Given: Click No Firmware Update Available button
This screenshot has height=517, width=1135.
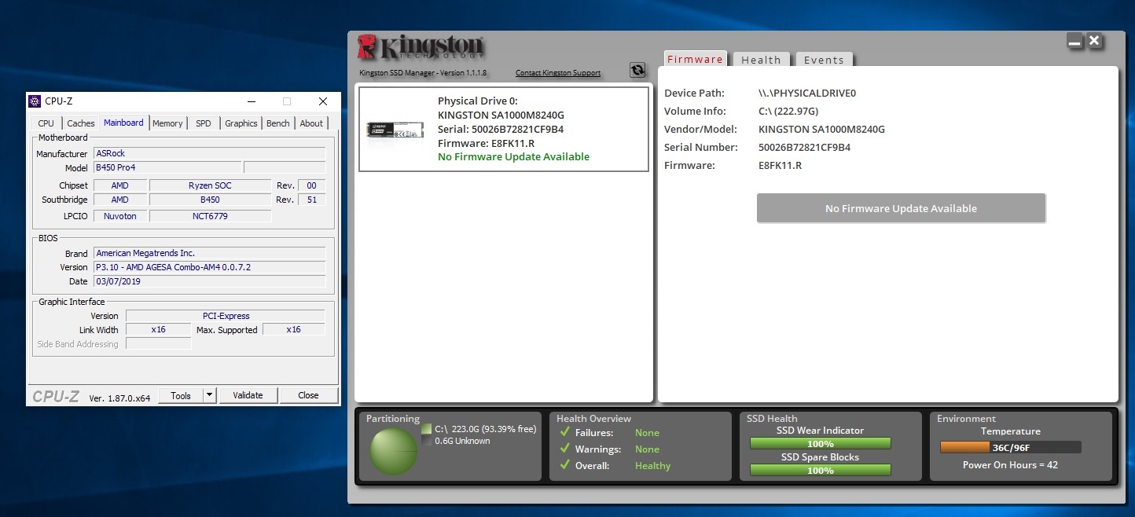Looking at the screenshot, I should [x=901, y=208].
